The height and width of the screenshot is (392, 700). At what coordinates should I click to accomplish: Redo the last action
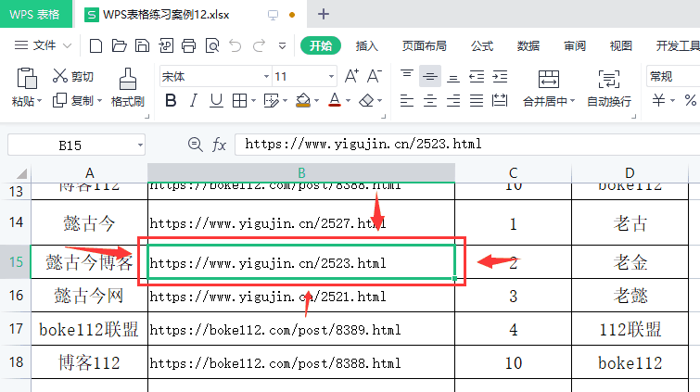click(x=259, y=45)
